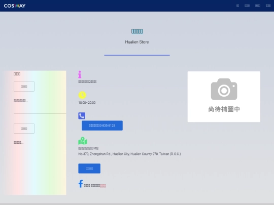Click the blue phone handset icon

[x=82, y=116]
